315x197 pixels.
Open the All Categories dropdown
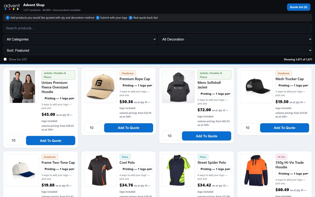click(80, 39)
